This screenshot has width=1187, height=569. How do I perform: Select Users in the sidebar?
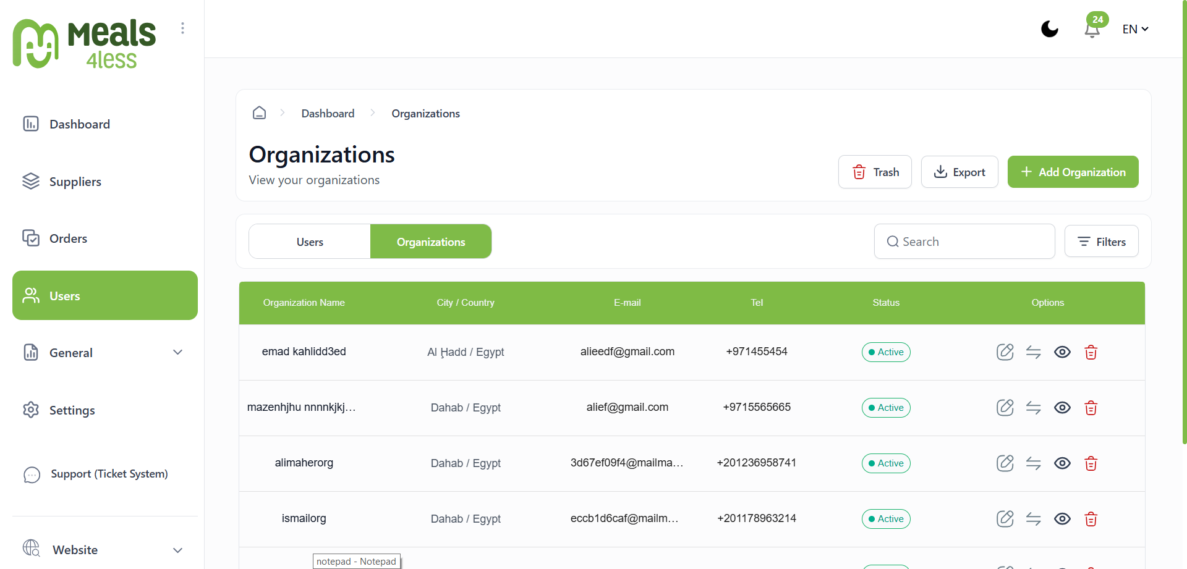[x=105, y=295]
